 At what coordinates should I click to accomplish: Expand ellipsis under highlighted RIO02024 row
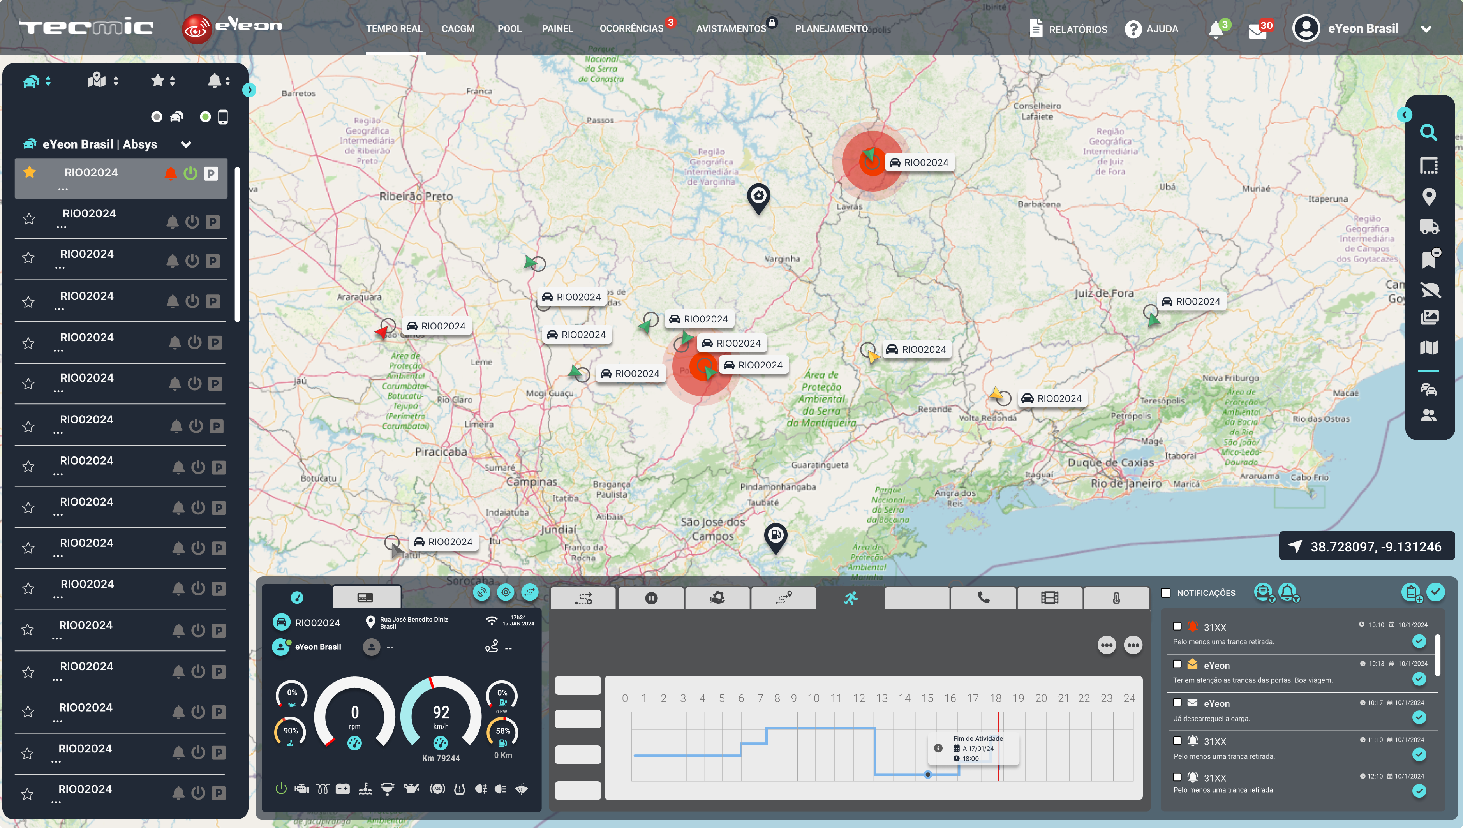coord(63,189)
